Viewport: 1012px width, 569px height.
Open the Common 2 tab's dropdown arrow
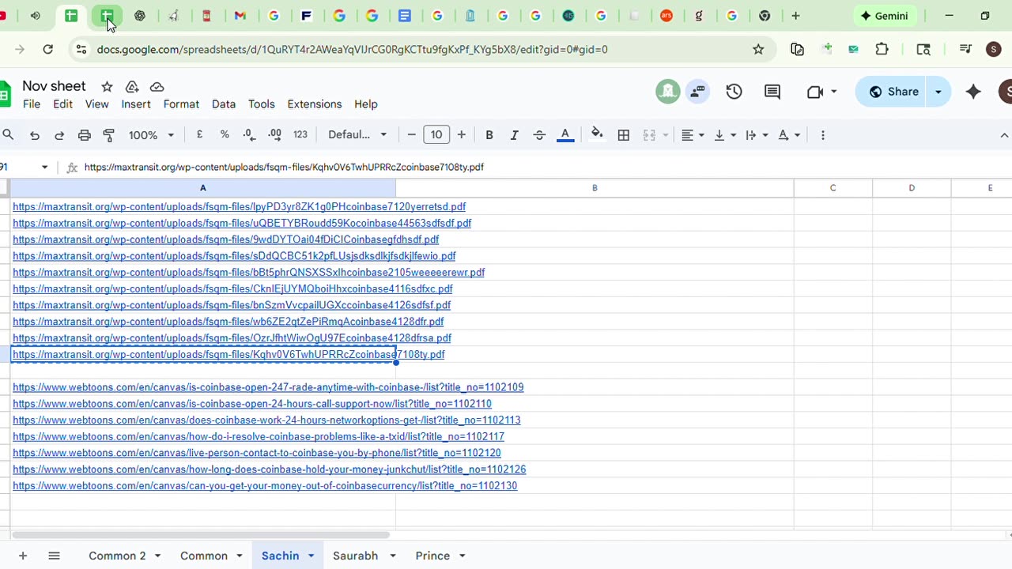click(x=157, y=556)
